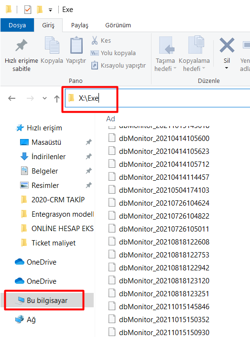Click file icon of dbMonitor_20211015150930
250x337 pixels.
click(112, 332)
